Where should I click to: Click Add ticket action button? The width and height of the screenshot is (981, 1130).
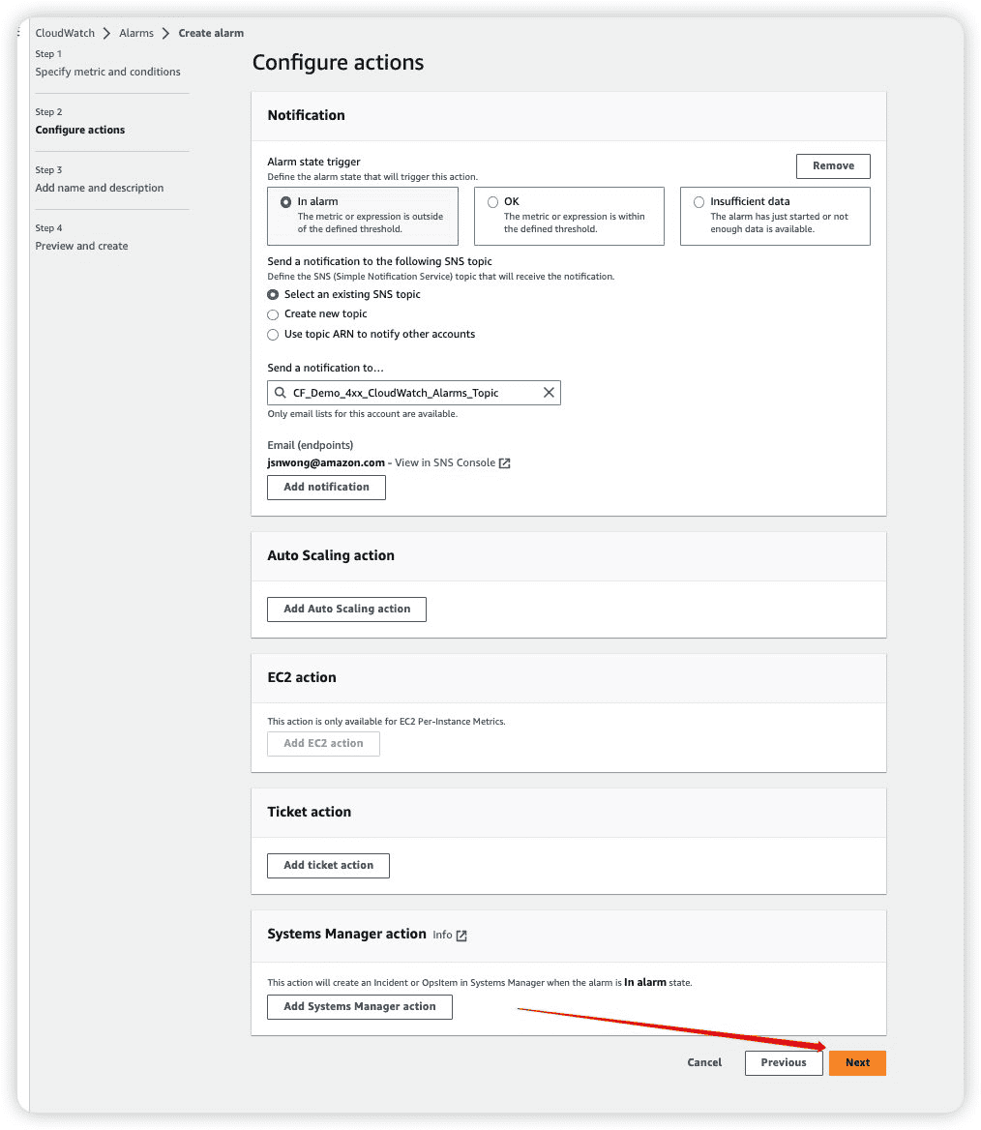(329, 866)
